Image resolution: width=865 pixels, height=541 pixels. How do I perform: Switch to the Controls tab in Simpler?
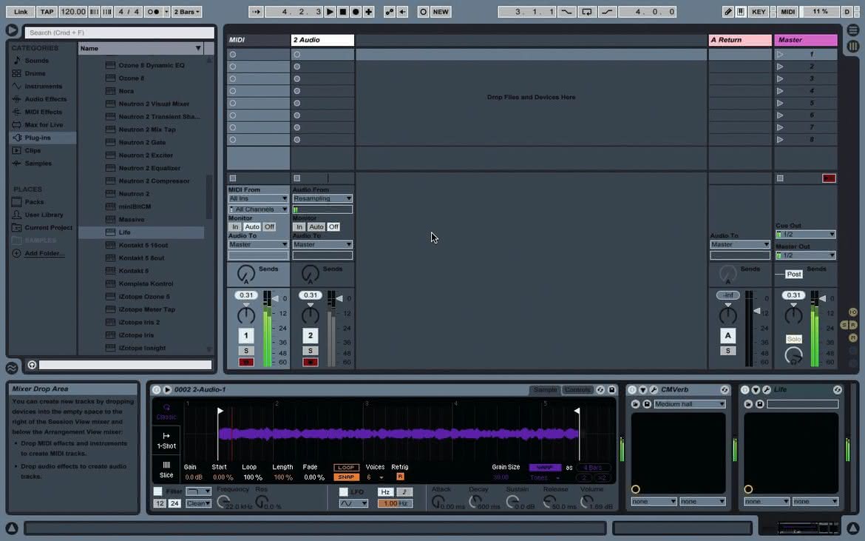577,390
